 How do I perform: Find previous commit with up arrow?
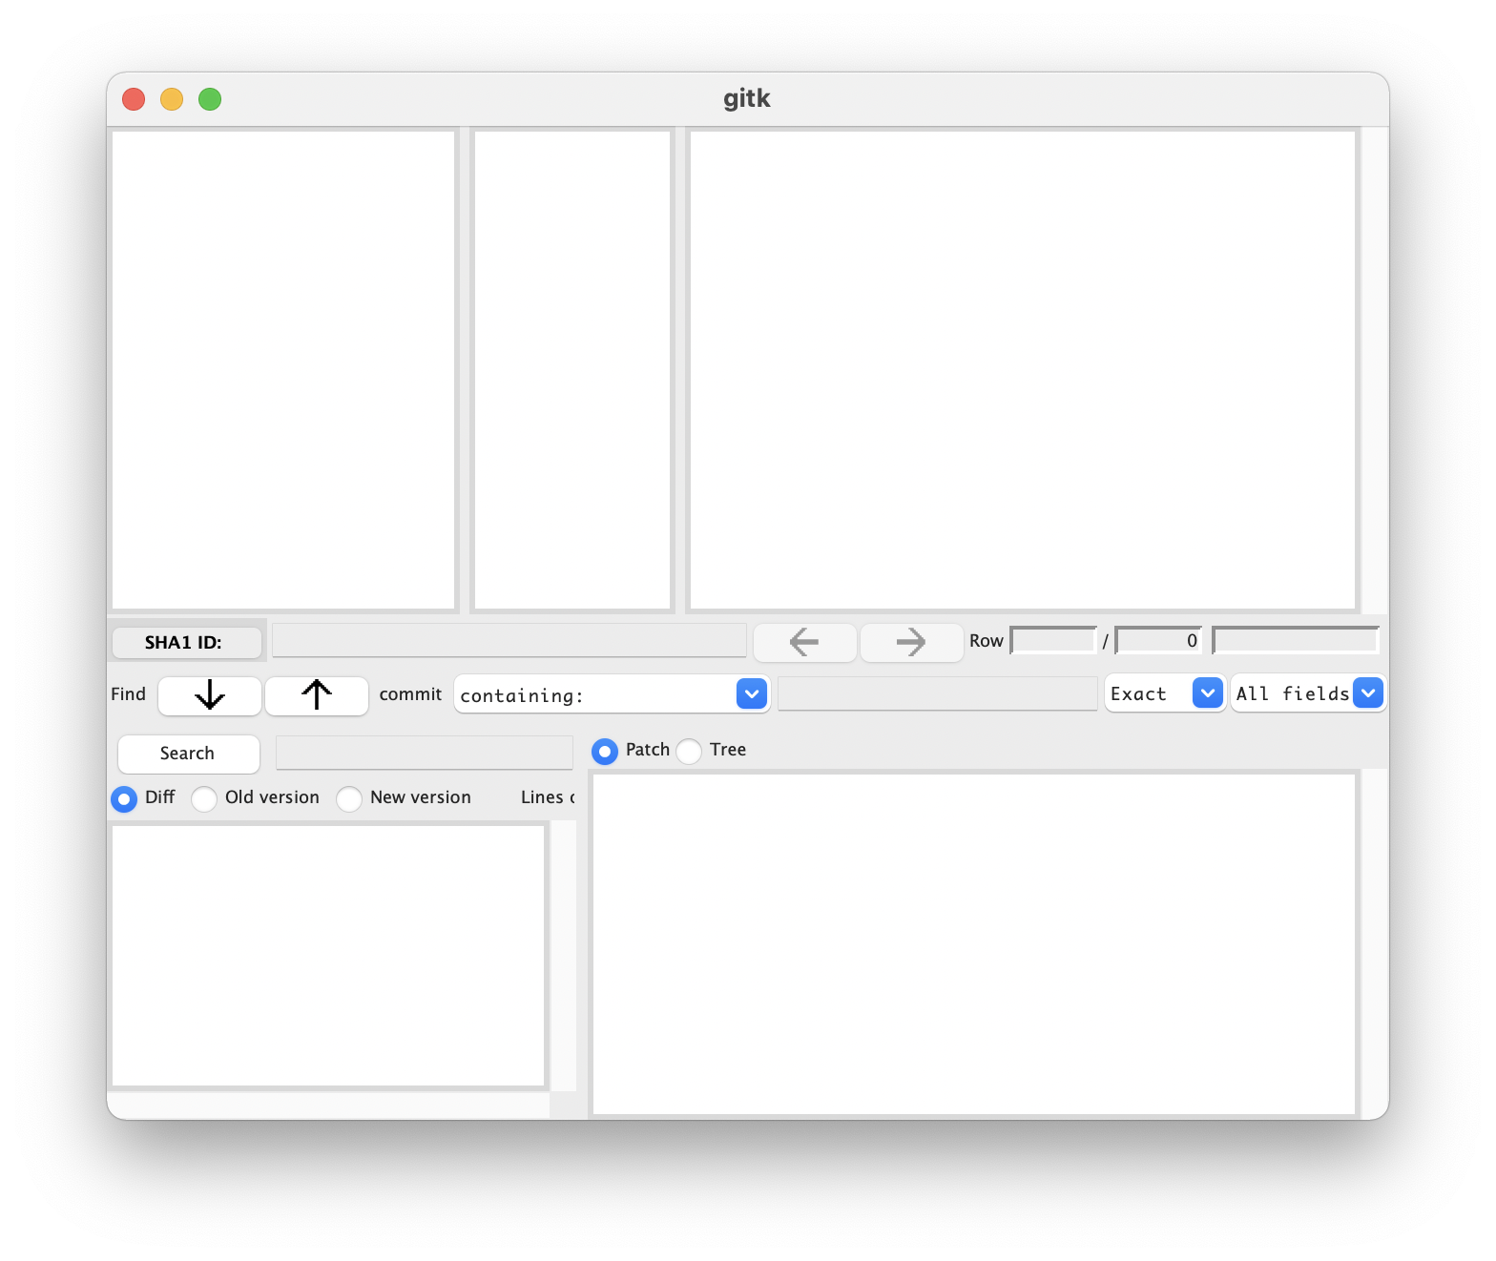coord(317,695)
